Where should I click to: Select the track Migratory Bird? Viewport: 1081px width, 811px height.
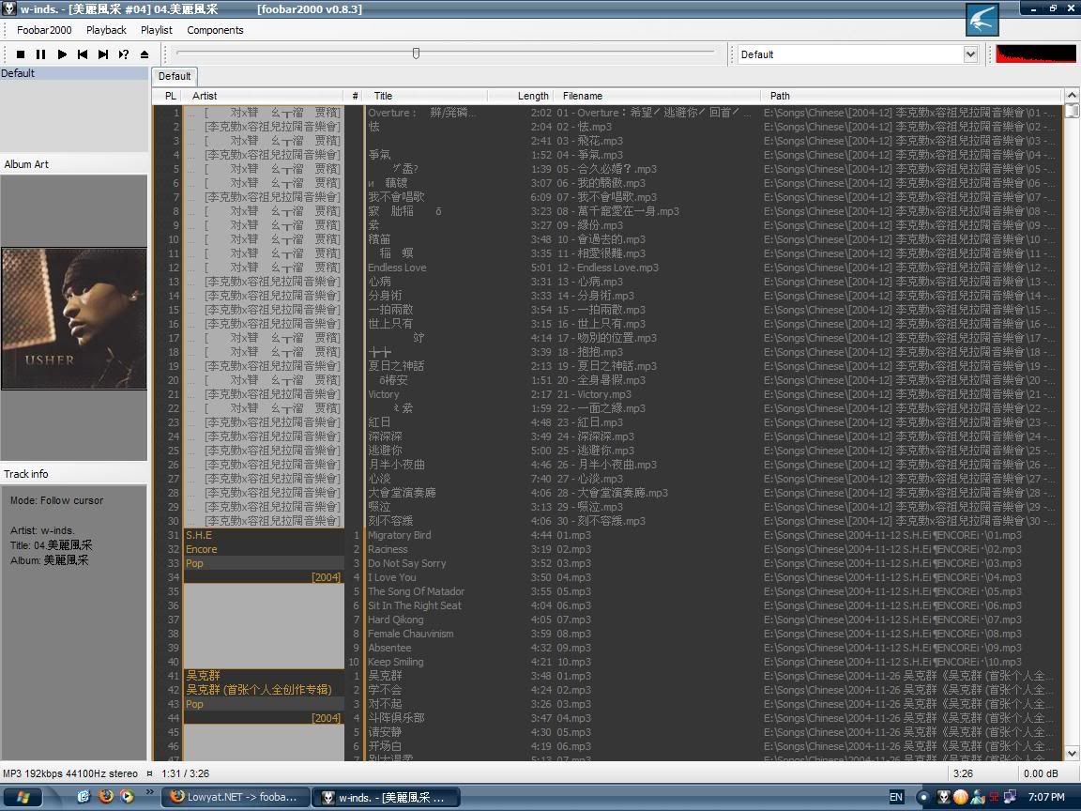[x=399, y=535]
